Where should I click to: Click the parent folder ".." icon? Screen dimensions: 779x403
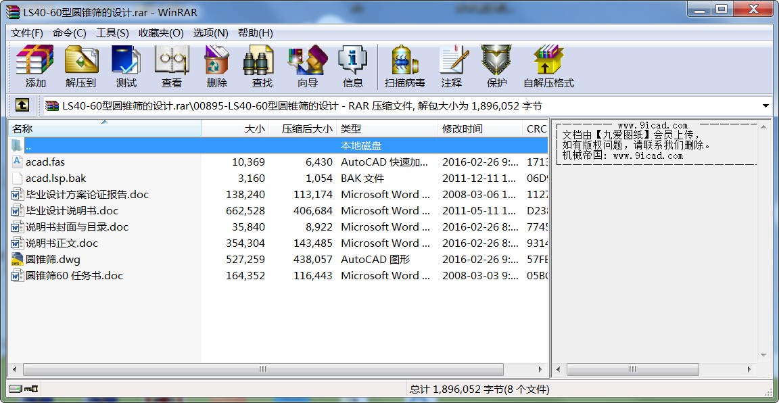[x=16, y=145]
